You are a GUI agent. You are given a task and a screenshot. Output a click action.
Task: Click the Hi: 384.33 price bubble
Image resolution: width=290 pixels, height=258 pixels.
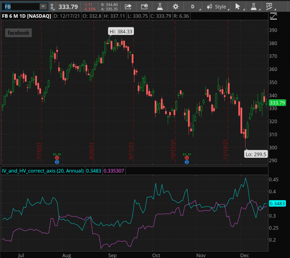121,31
